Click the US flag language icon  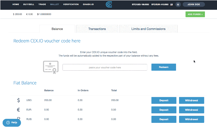tap(172, 5)
